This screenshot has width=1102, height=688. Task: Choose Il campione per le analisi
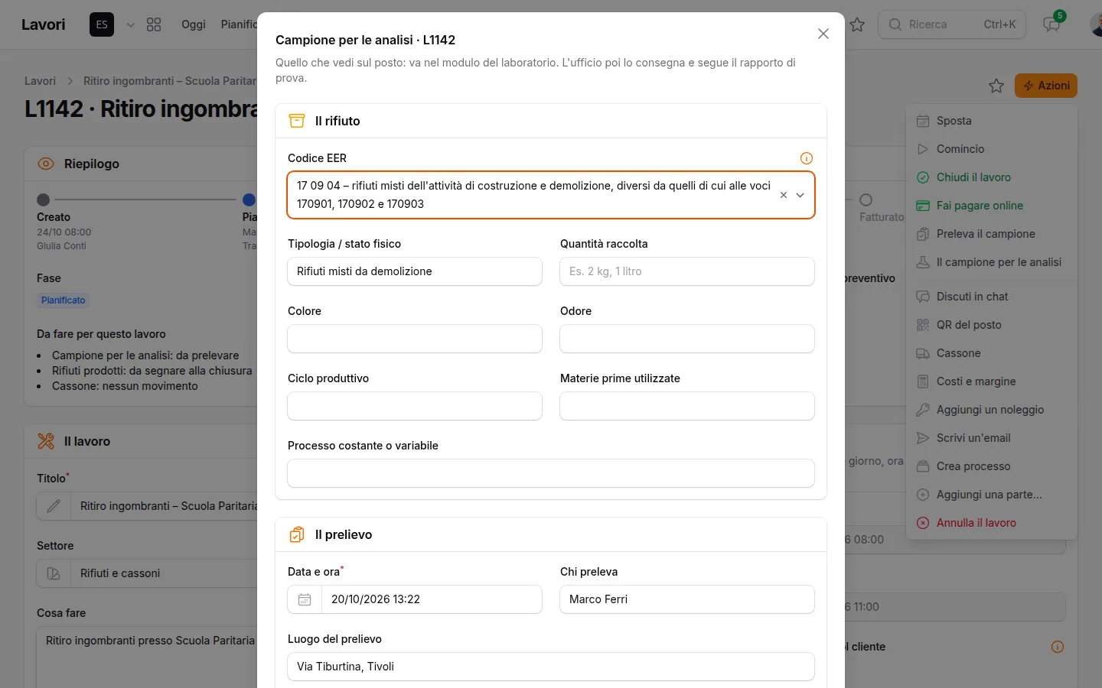pos(992,262)
